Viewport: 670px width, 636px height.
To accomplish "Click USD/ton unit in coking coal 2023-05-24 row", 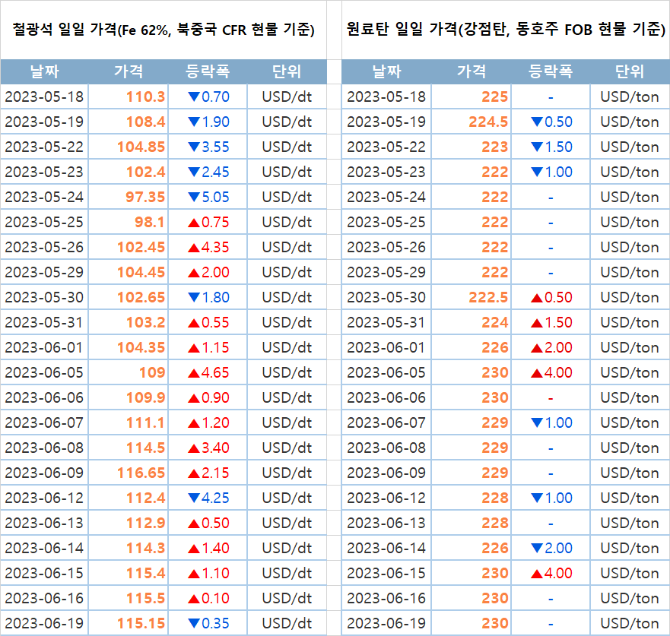I will (630, 198).
